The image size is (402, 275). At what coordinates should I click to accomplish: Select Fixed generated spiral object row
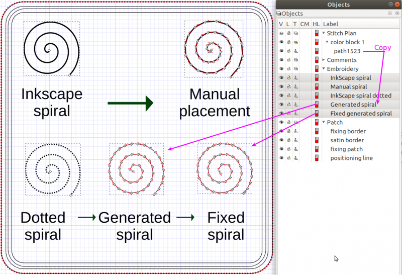tap(360, 114)
